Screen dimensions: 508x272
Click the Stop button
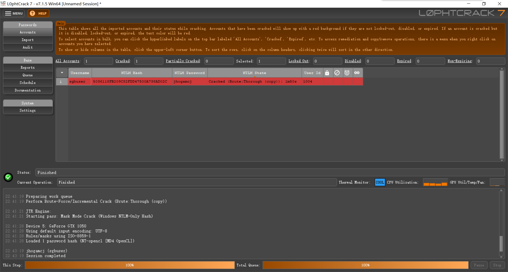click(497, 265)
